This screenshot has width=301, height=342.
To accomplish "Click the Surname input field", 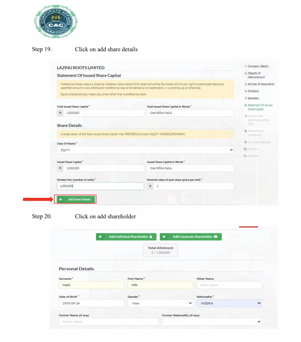I will (92, 285).
